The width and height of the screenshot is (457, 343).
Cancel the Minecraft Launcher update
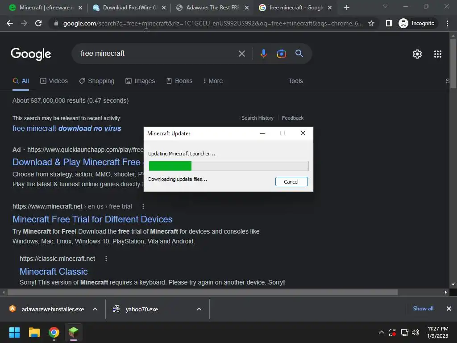[x=291, y=182]
